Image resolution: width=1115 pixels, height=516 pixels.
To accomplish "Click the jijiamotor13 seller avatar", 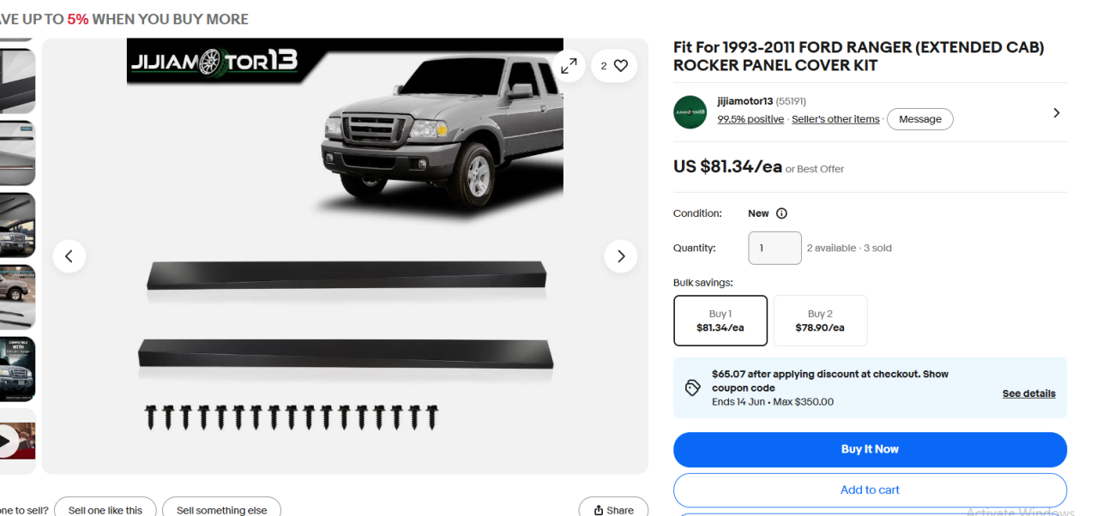I will pos(690,111).
